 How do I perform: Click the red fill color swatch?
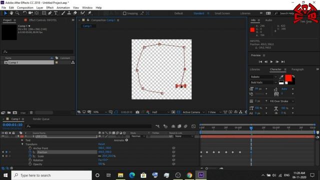point(288,78)
